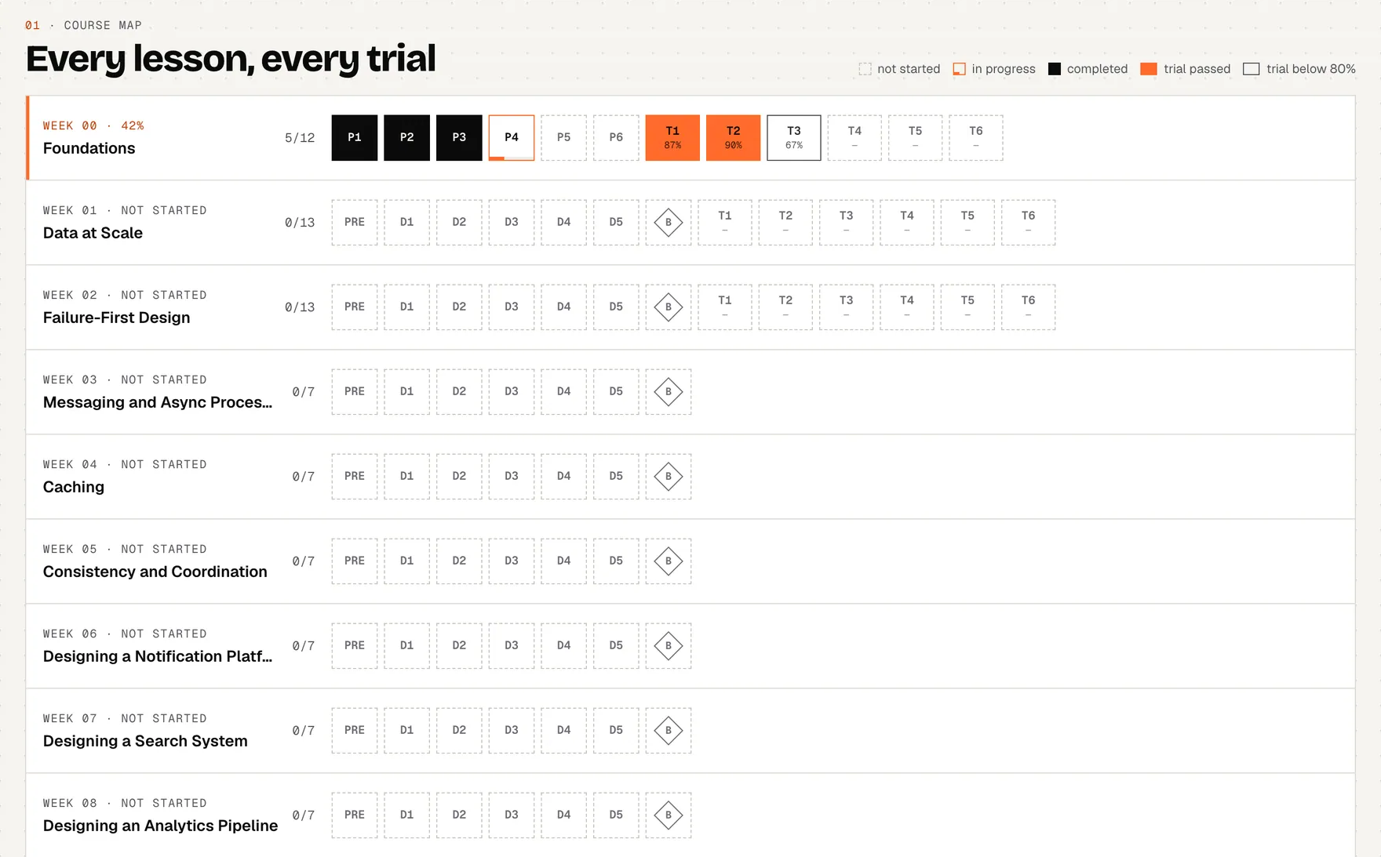
Task: Click the Data at Scale title
Action: [x=93, y=234]
